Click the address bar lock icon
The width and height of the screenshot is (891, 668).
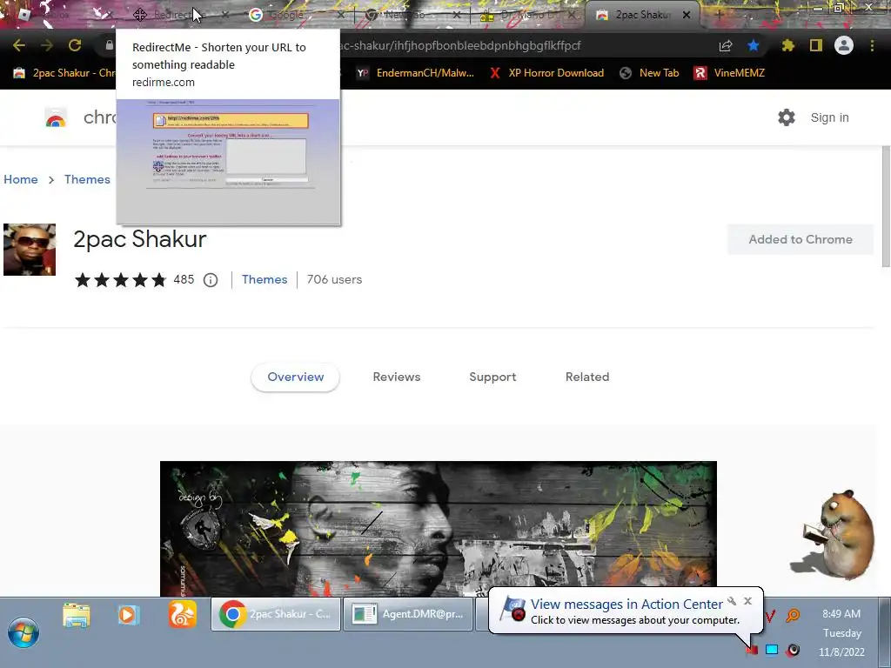(110, 45)
